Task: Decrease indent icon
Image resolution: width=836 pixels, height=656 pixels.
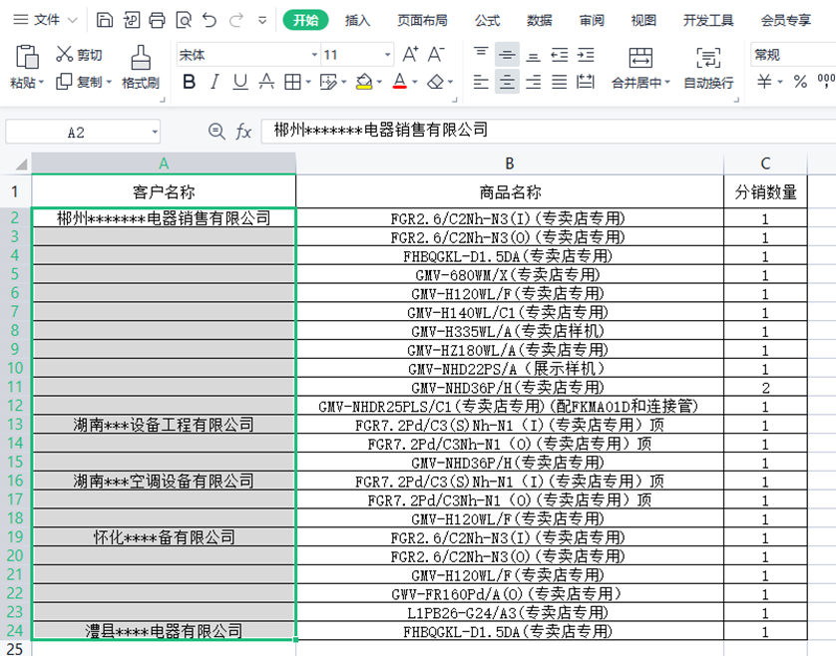Action: pos(560,55)
